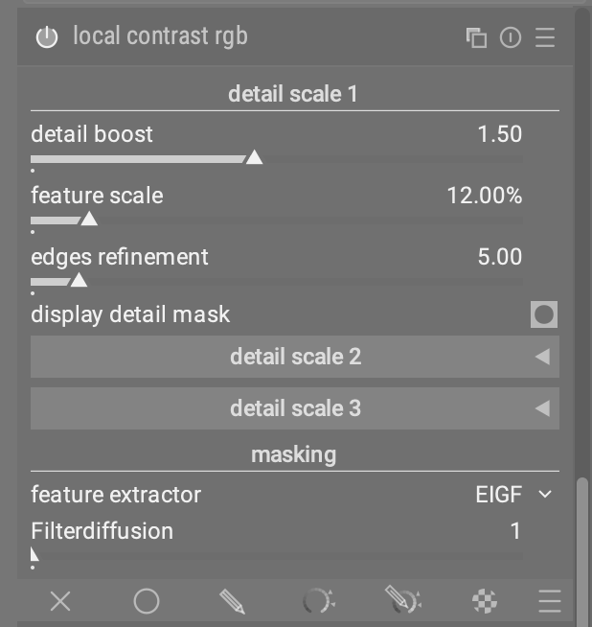This screenshot has width=592, height=627.
Task: Select the mask off X icon
Action: tap(60, 600)
